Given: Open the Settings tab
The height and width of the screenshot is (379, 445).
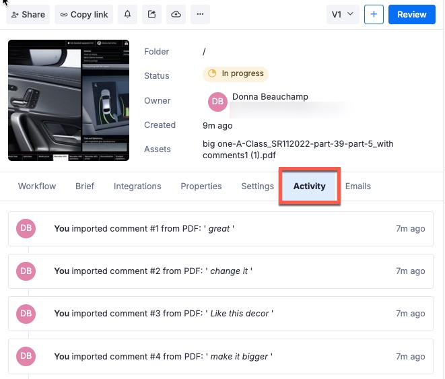Looking at the screenshot, I should [257, 186].
